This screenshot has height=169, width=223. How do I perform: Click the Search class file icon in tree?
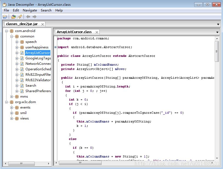point(22,86)
